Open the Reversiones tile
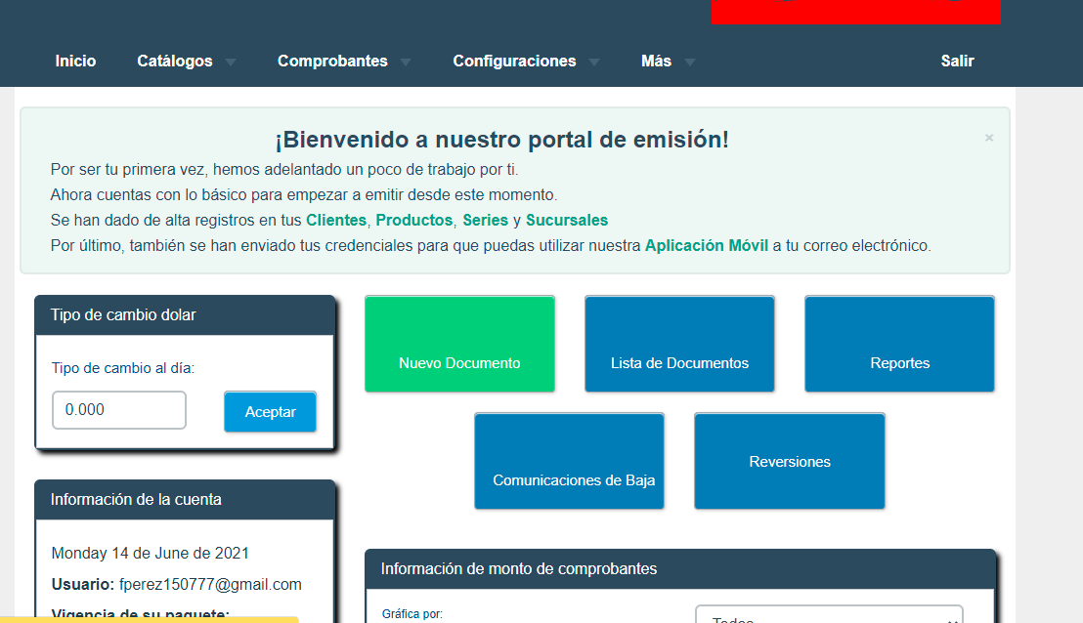This screenshot has width=1083, height=623. [789, 461]
